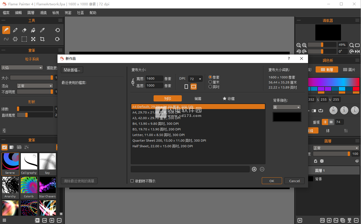Screen dimensions: 361x224
Task: Select the crop tool
Action: click(42, 39)
